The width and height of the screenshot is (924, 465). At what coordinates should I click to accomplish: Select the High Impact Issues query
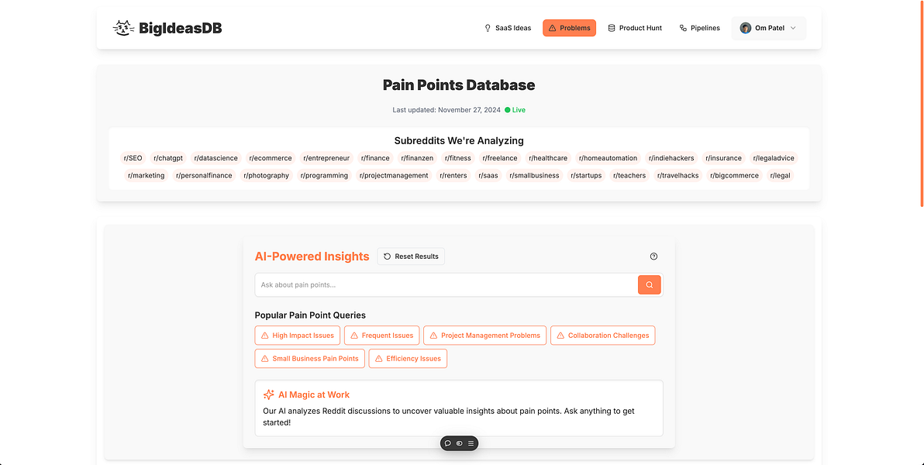(x=298, y=336)
